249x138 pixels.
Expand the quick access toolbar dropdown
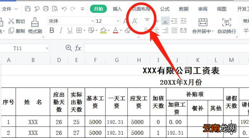(x=82, y=9)
